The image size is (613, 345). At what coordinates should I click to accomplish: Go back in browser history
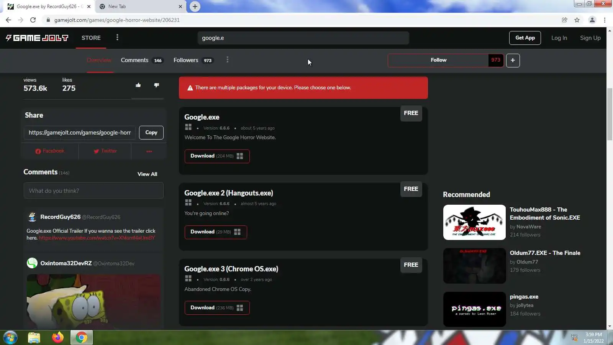[8, 20]
